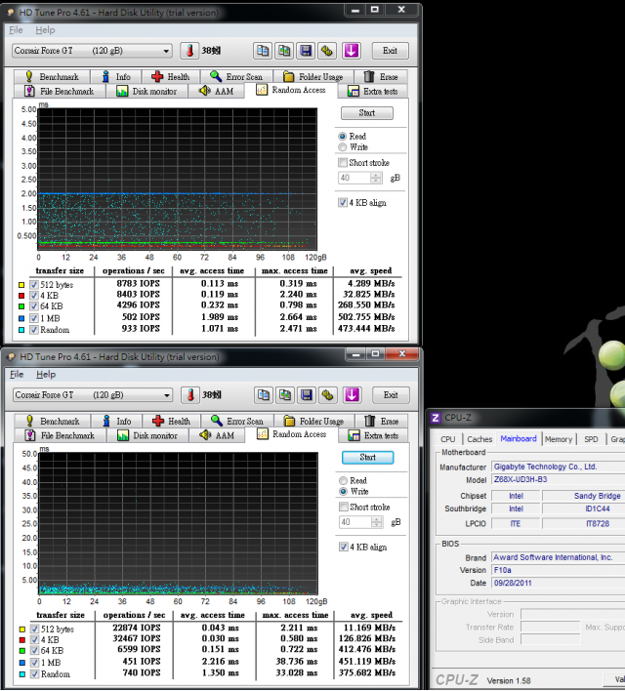625x691 pixels.
Task: Uncheck 1 MB checkbox in bottom HD Tune results
Action: (x=35, y=663)
